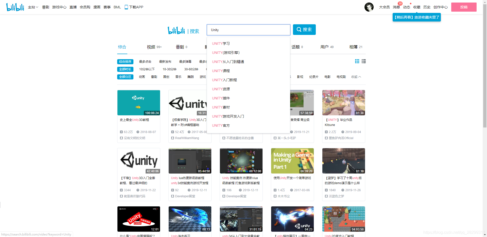
Task: Open 动态 link in header
Action: [407, 7]
